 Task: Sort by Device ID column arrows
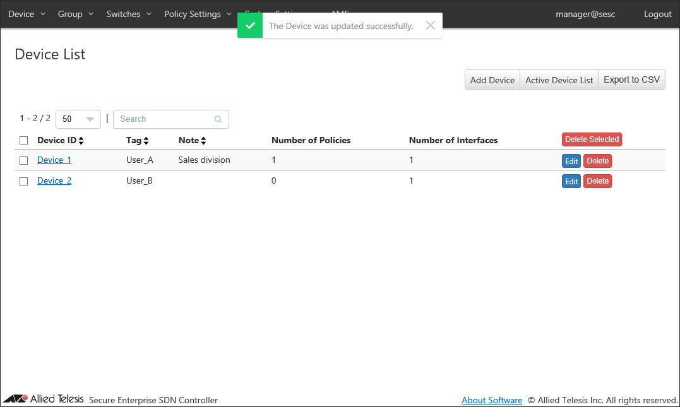[x=81, y=141]
